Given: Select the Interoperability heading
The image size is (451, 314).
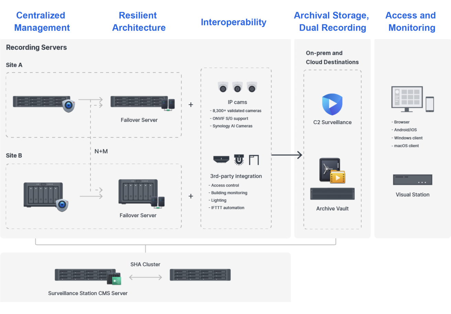Looking at the screenshot, I should (x=233, y=22).
